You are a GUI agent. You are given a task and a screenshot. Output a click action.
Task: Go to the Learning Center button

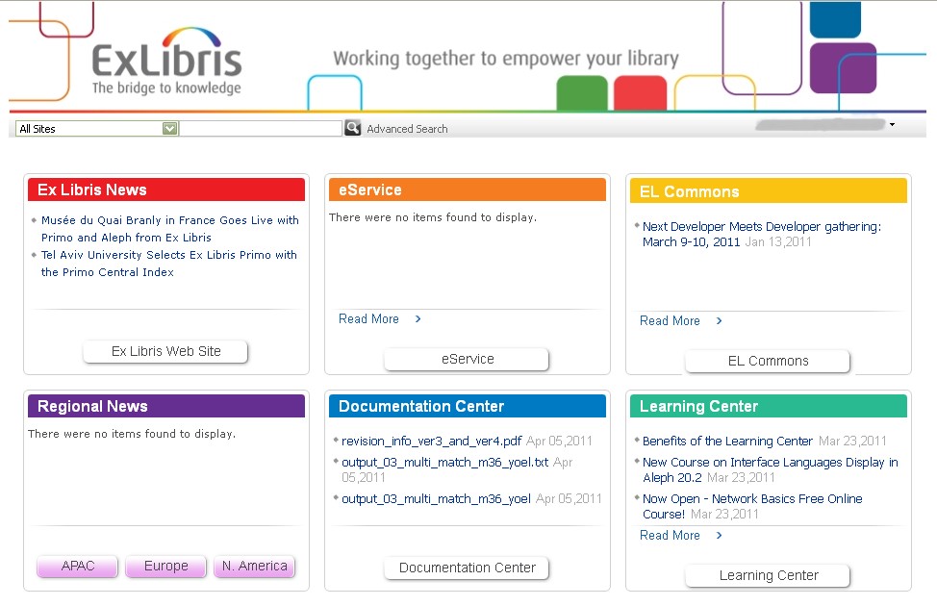(x=768, y=576)
